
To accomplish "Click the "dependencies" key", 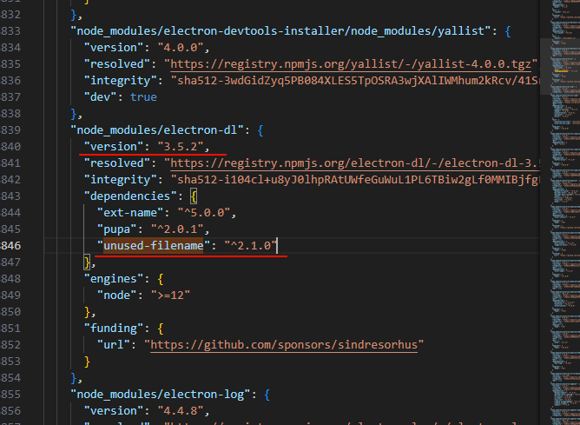I will (130, 196).
